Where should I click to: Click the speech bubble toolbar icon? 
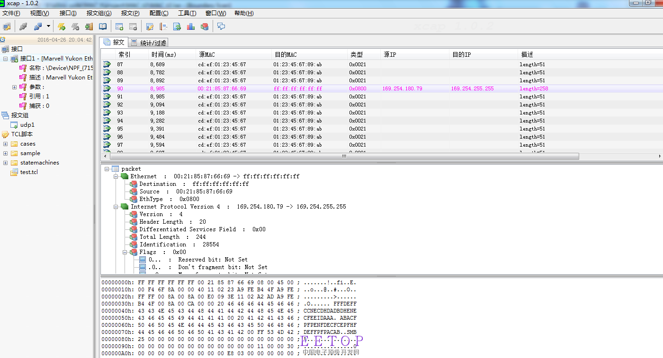[221, 26]
